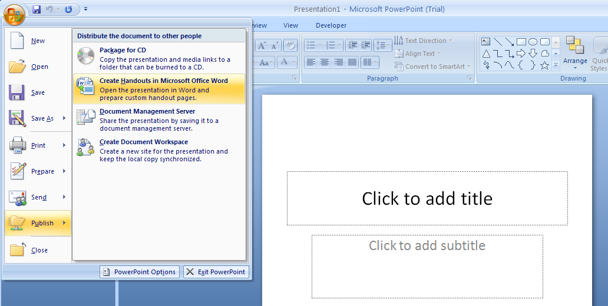This screenshot has width=608, height=306.
Task: Select Create Handouts in Microsoft Office Word
Action: pos(159,89)
